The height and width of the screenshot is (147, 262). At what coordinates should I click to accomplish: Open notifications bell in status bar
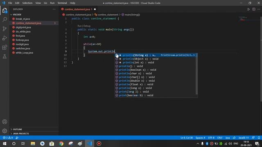(x=259, y=138)
